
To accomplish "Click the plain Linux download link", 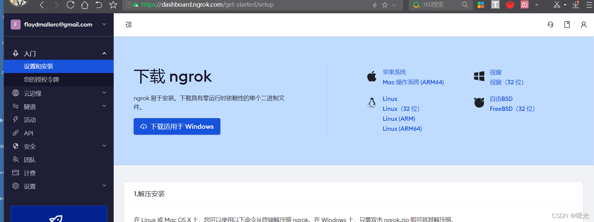I will pyautogui.click(x=390, y=99).
